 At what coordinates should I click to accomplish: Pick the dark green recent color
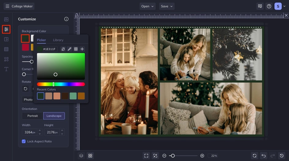coord(40,96)
